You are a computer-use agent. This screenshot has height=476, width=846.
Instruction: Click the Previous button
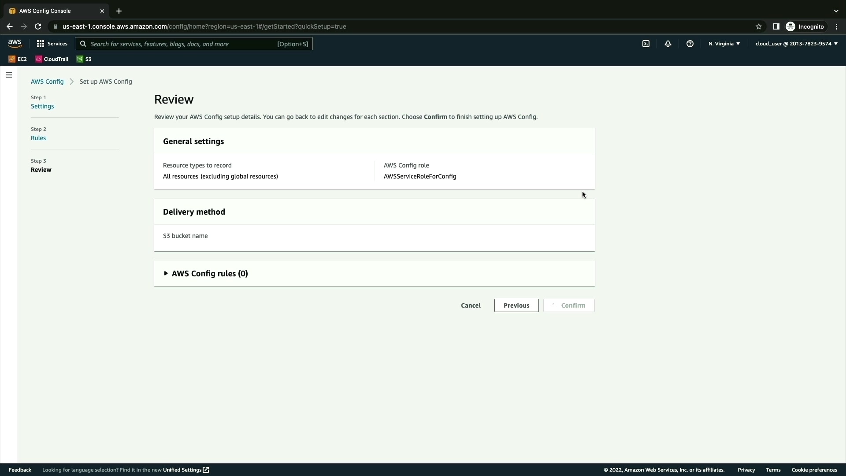tap(516, 305)
